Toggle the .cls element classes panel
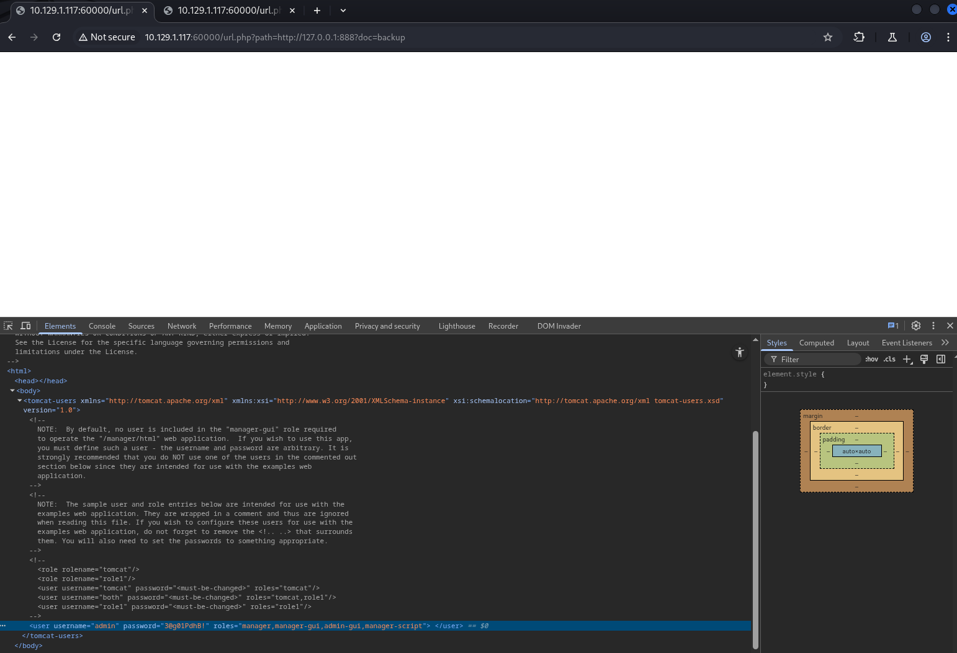This screenshot has width=957, height=653. click(889, 359)
